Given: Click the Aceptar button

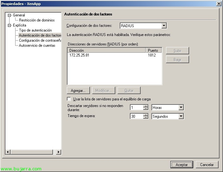Looking at the screenshot, I should [182, 165].
